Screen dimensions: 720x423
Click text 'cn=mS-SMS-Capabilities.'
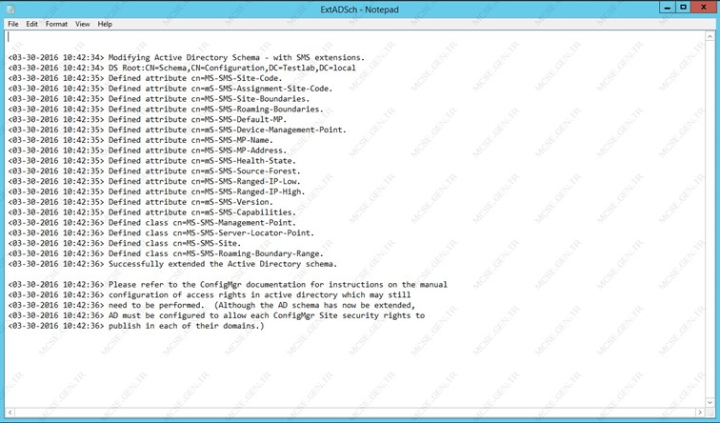244,212
